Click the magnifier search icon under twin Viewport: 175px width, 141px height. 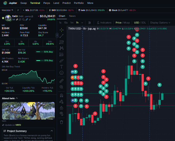tap(23, 20)
